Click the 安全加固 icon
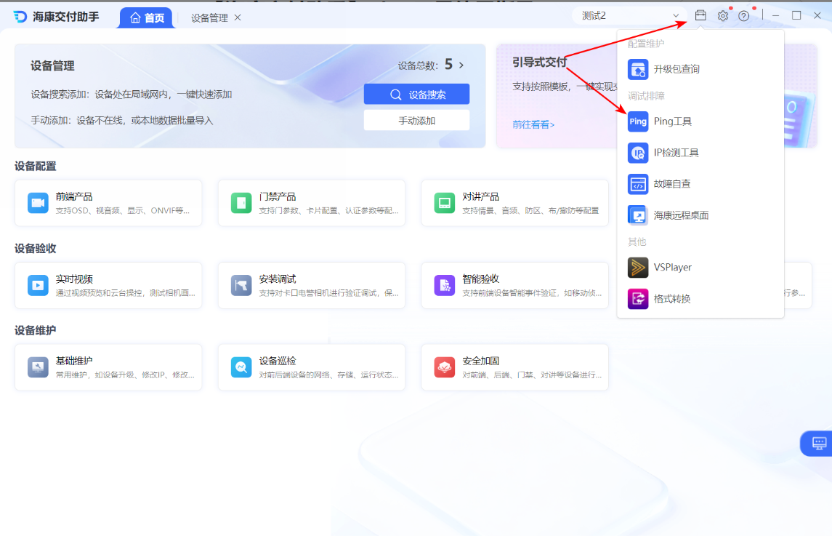Image resolution: width=832 pixels, height=536 pixels. click(445, 367)
